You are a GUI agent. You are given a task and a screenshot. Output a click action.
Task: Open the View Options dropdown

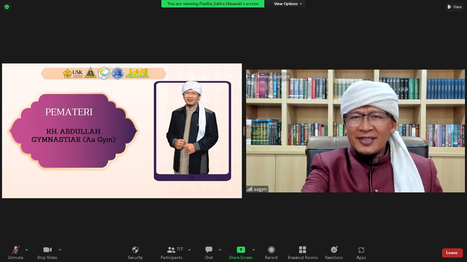(x=288, y=4)
